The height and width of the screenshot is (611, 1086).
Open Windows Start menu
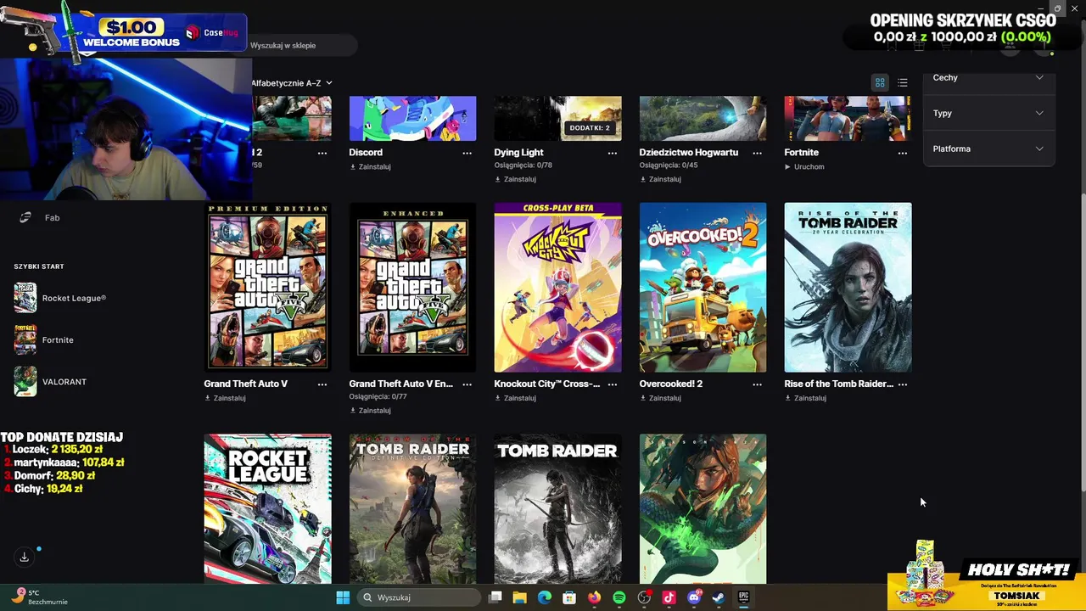point(343,597)
